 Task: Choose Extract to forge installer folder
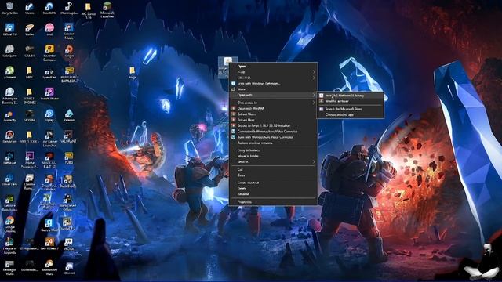click(x=274, y=125)
